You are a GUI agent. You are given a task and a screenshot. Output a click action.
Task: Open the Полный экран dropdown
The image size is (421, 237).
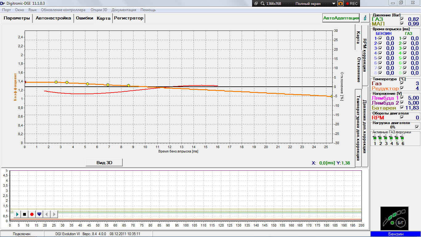[333, 4]
